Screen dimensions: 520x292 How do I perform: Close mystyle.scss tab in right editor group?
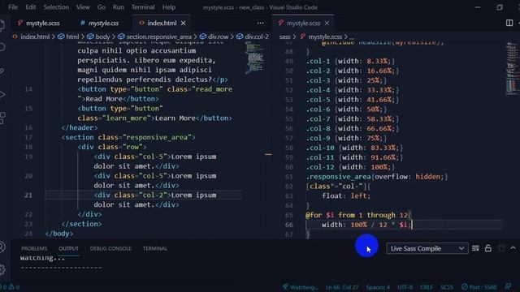(327, 23)
